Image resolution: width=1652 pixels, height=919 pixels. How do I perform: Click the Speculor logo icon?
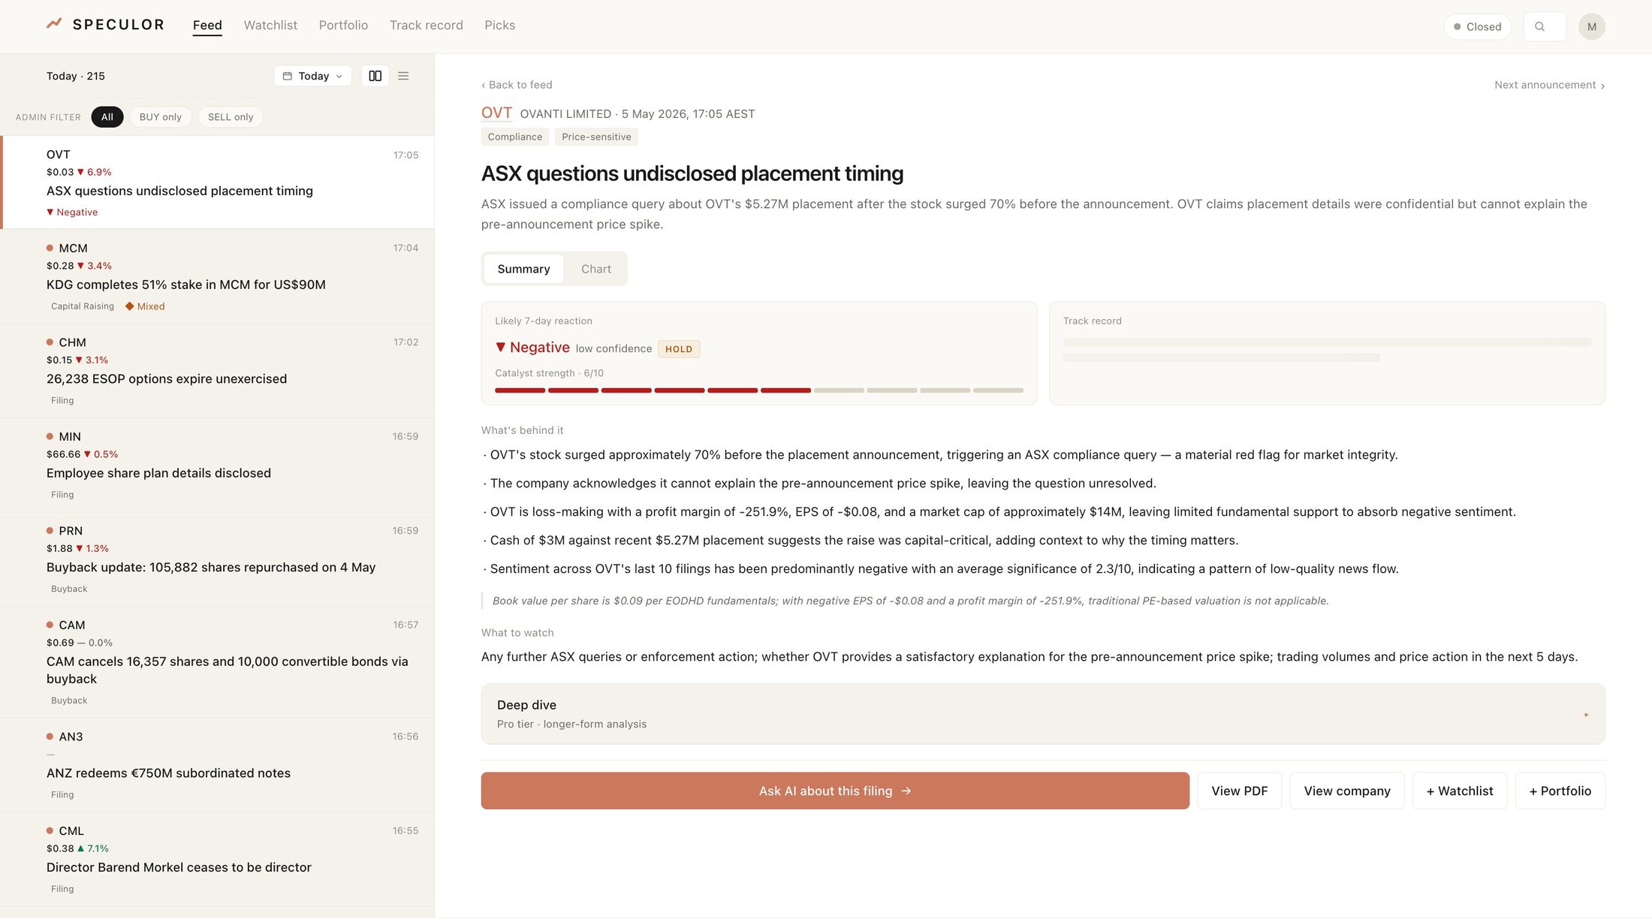(x=54, y=24)
